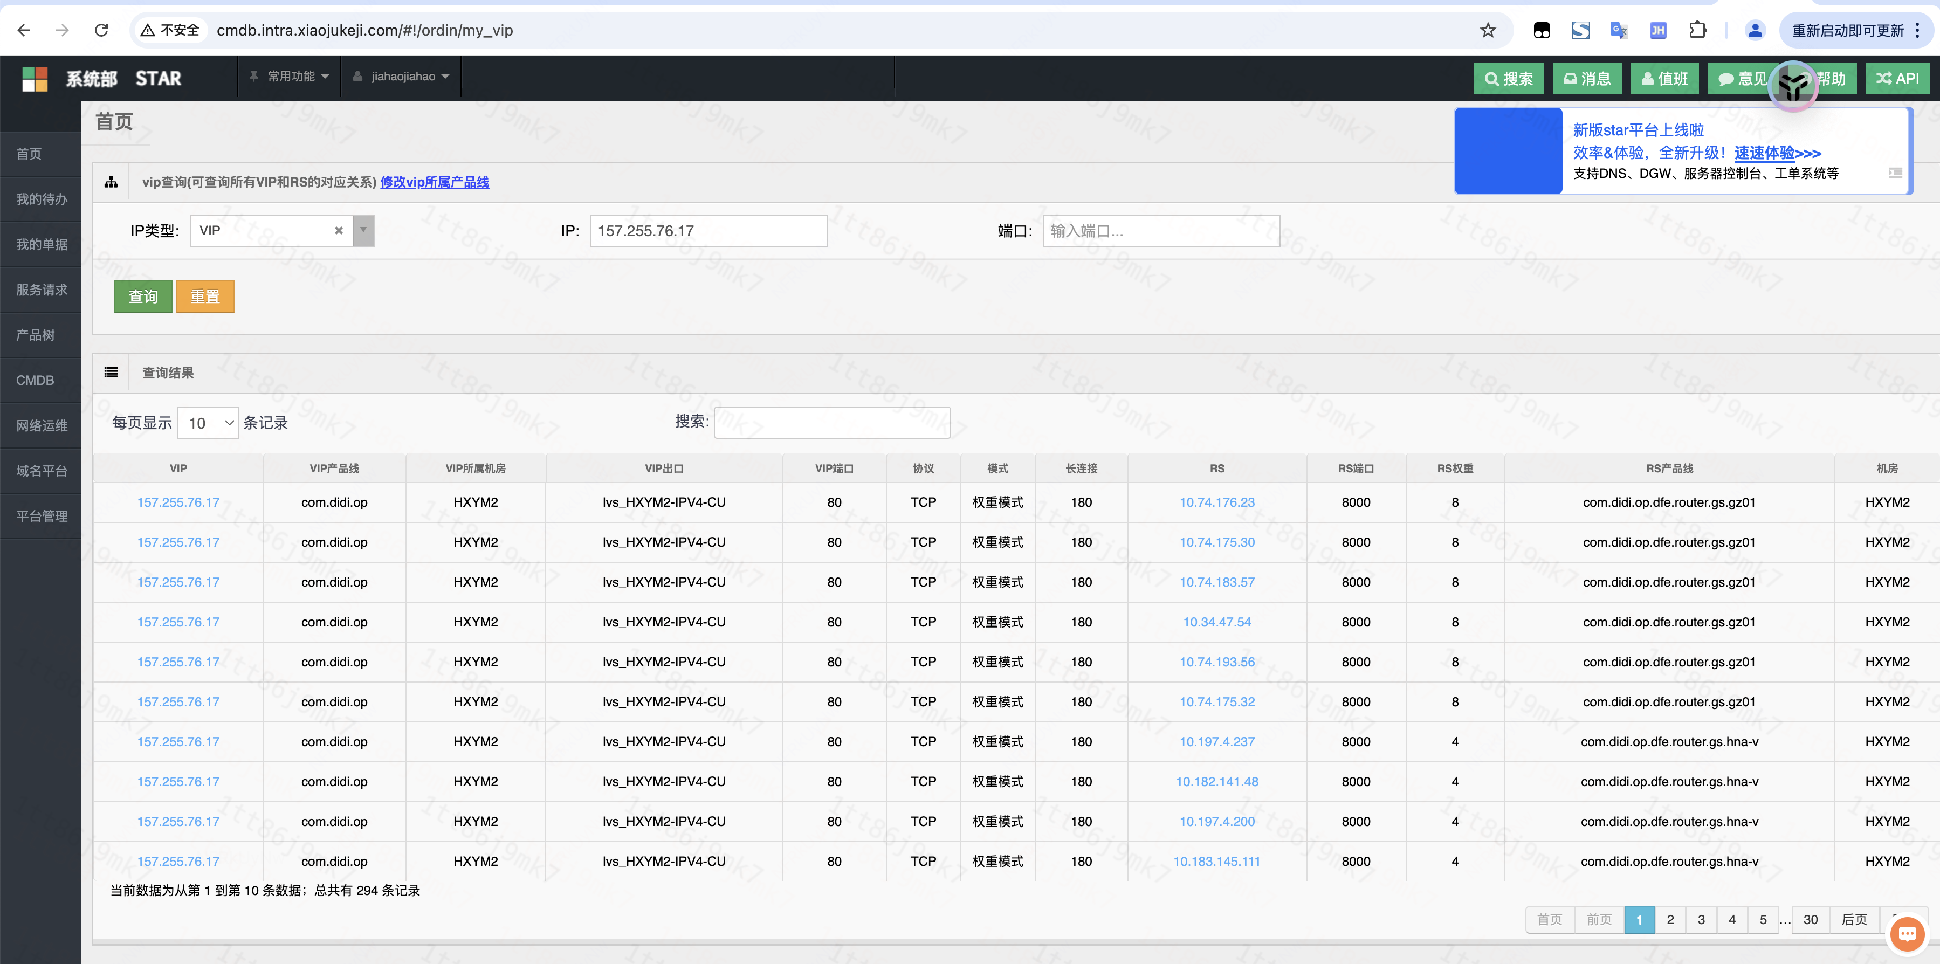Click the API button in top bar
Viewport: 1940px width, 964px height.
click(1898, 78)
